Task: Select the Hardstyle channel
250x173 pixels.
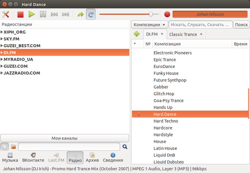Action: point(190,135)
